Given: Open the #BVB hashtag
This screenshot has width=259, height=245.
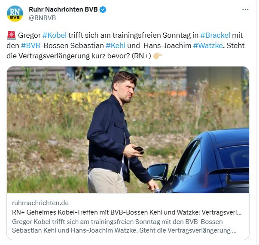Looking at the screenshot, I should (x=30, y=45).
